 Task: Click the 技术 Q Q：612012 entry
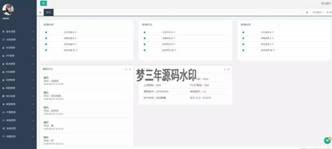click(x=200, y=98)
